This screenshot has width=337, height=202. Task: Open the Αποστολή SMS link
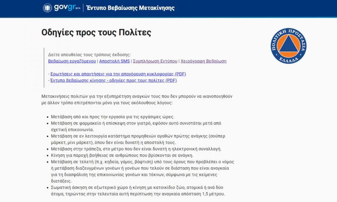114,61
